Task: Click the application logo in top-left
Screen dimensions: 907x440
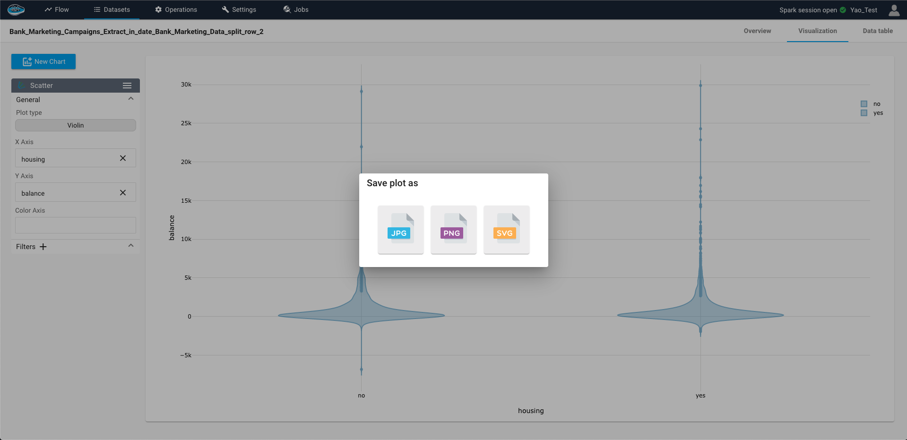Action: (x=16, y=9)
